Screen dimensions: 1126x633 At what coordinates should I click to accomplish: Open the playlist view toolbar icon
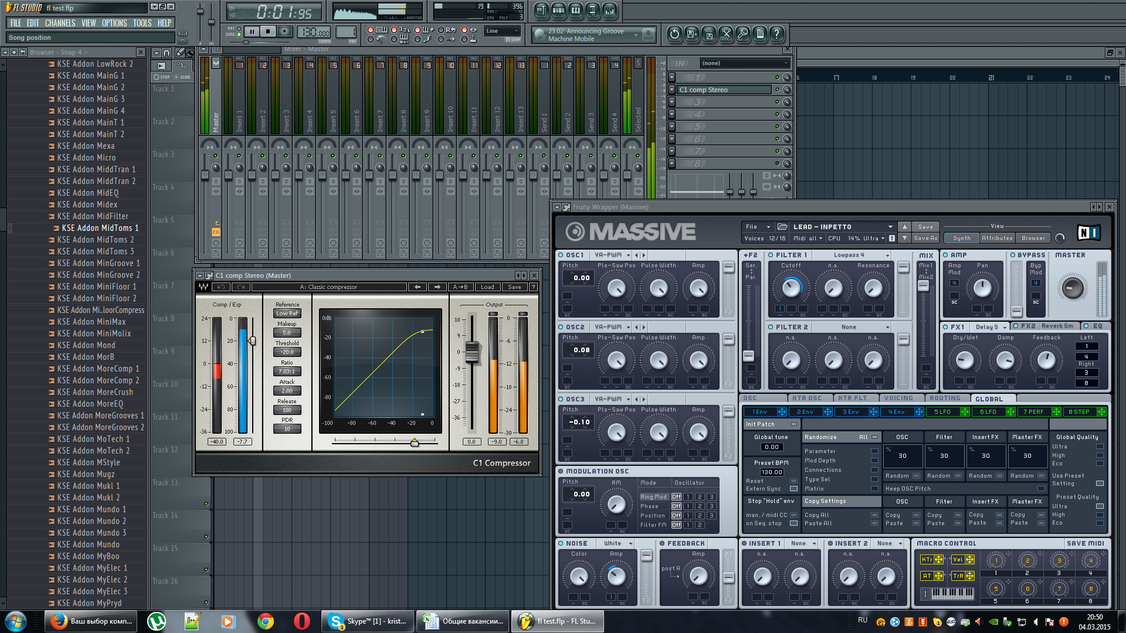(541, 10)
